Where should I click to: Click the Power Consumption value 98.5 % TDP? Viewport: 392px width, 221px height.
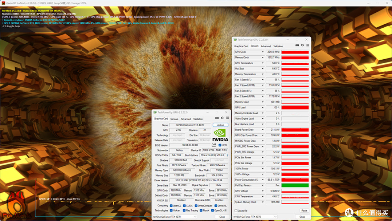click(x=273, y=180)
